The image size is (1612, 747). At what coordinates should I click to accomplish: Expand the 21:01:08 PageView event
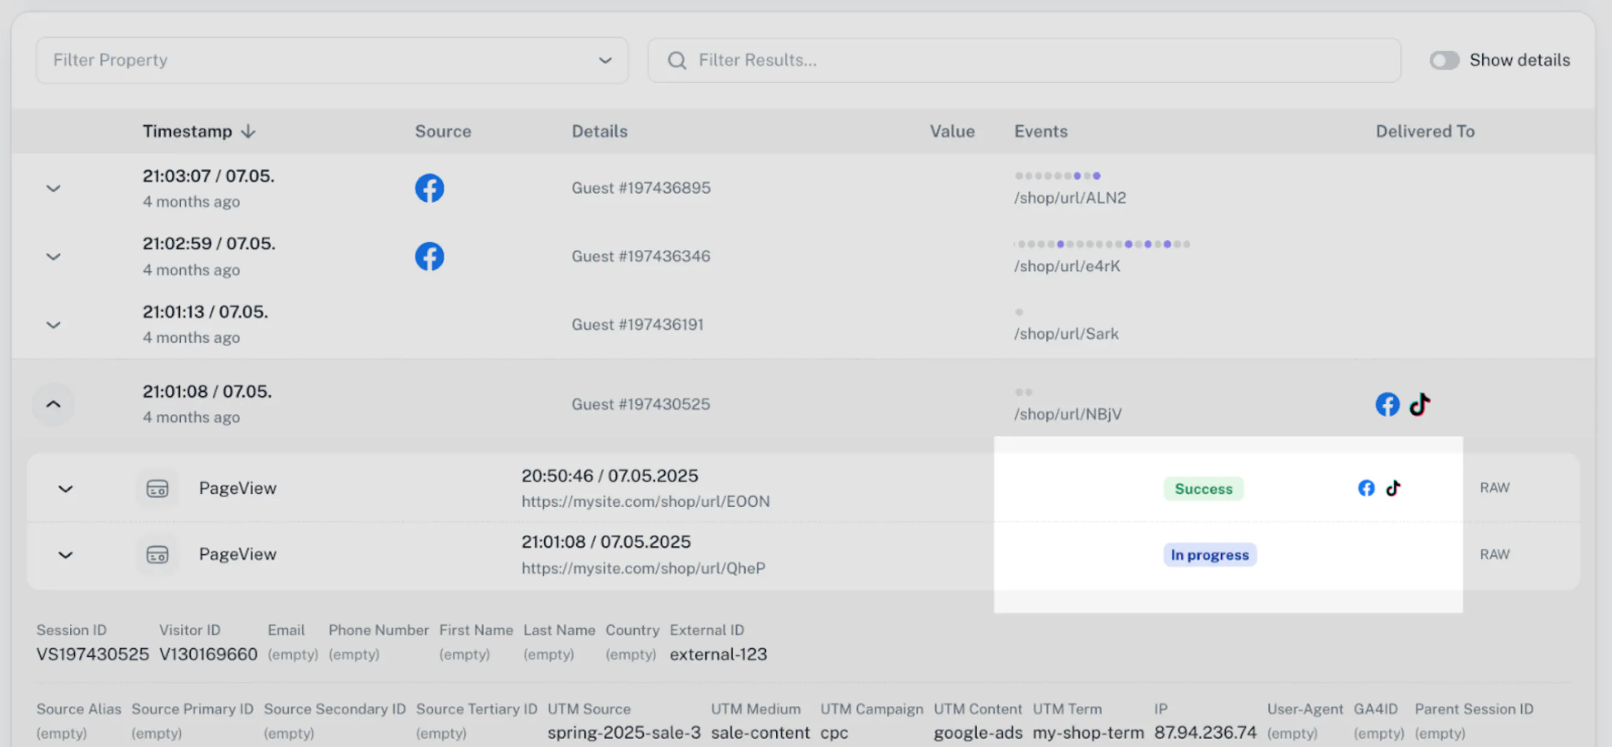[x=65, y=554]
